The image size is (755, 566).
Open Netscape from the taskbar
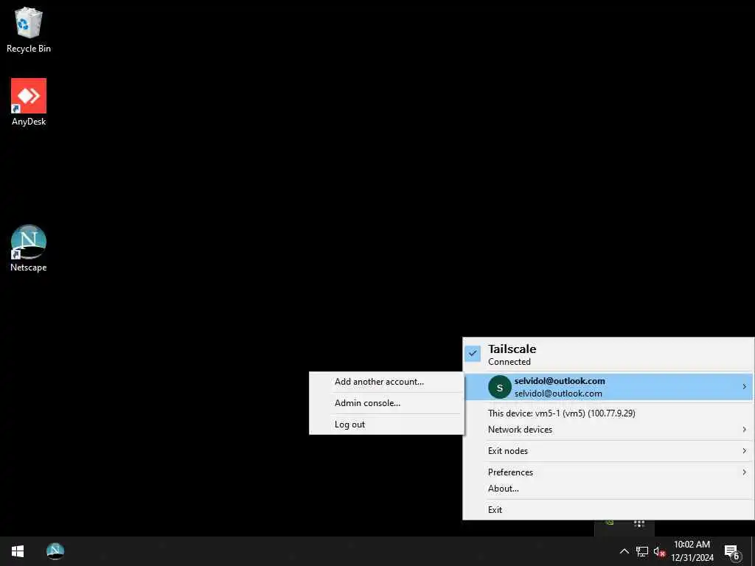[55, 551]
